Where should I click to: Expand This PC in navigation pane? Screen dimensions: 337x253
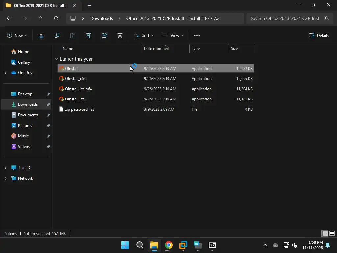(5, 168)
